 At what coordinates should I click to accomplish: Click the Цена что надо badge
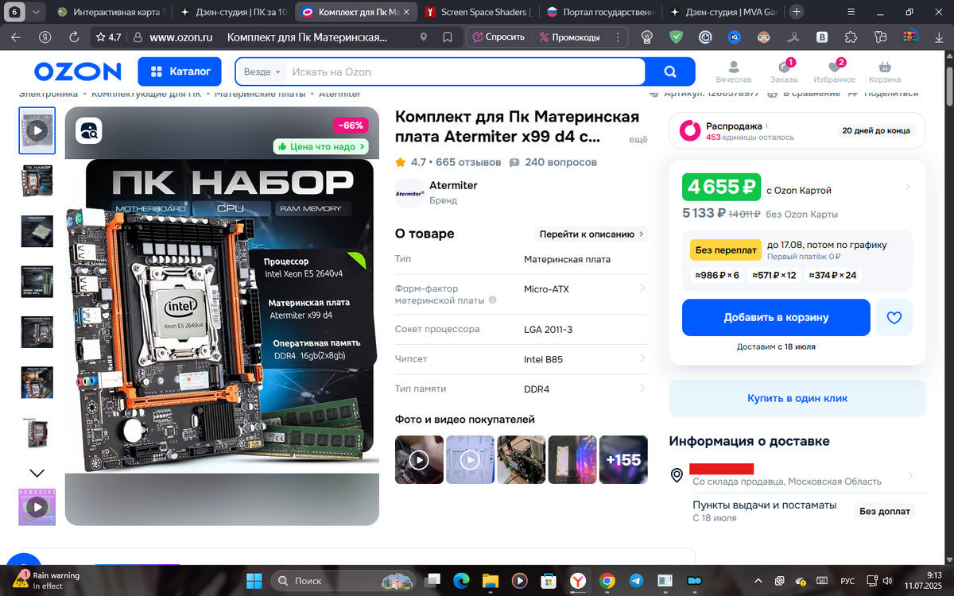pyautogui.click(x=321, y=146)
